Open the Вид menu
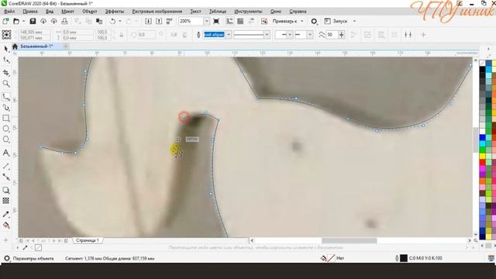The width and height of the screenshot is (496, 279). click(50, 12)
